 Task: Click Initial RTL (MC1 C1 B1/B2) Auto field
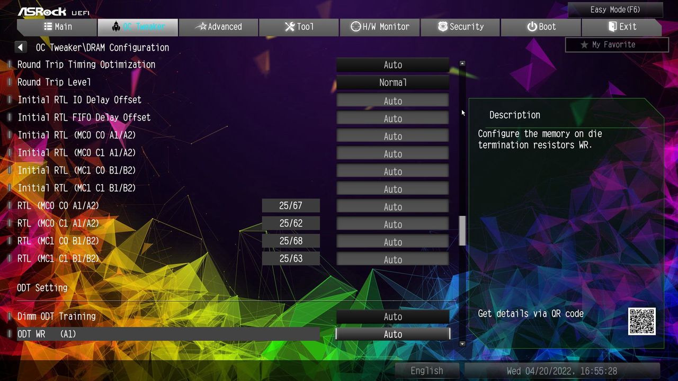pos(392,189)
